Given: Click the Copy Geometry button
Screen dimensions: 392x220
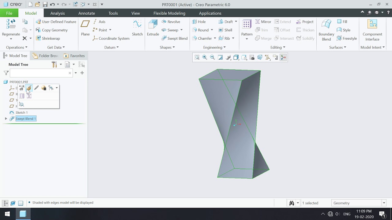Looking at the screenshot, I should [x=52, y=30].
